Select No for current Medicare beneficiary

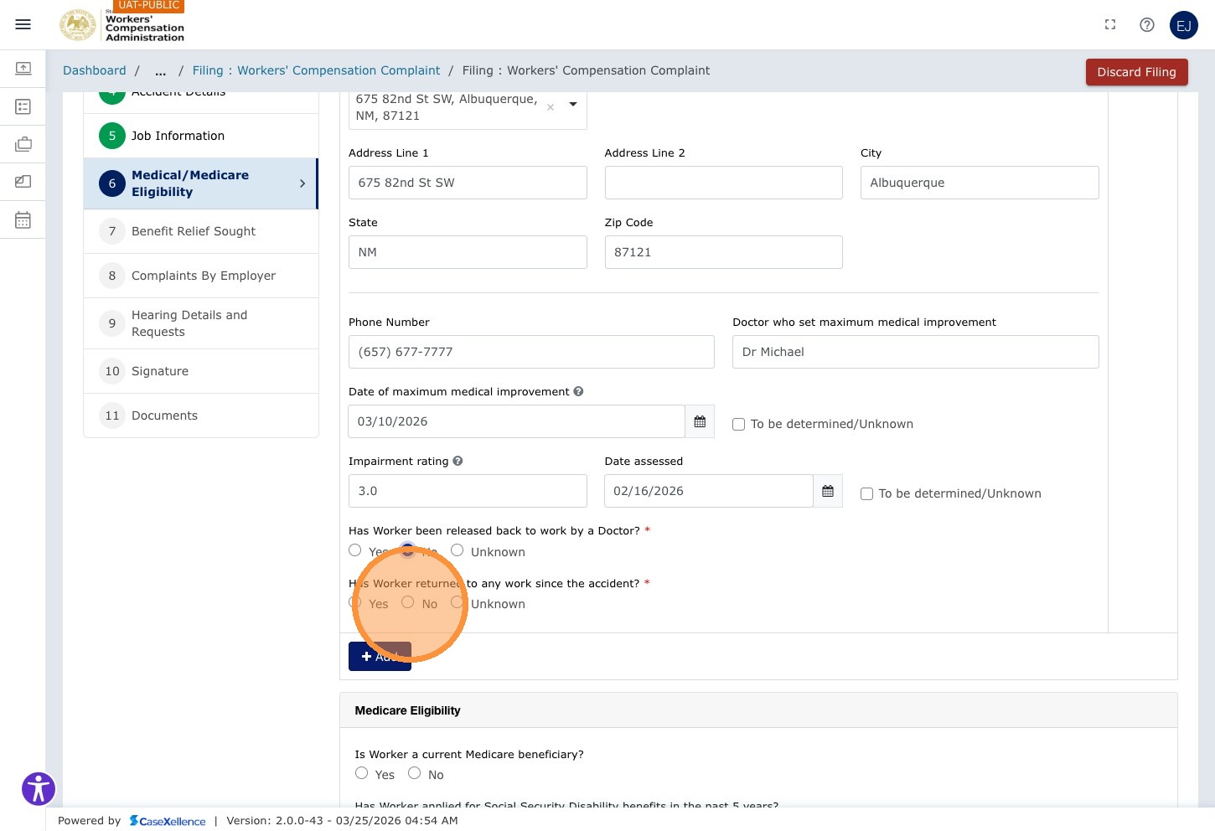pyautogui.click(x=414, y=773)
